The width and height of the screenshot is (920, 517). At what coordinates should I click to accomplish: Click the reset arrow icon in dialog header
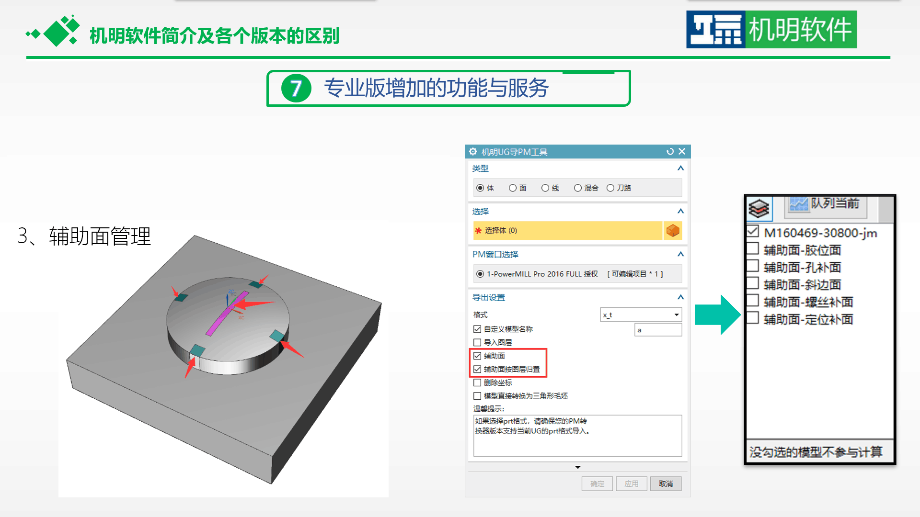(x=670, y=152)
